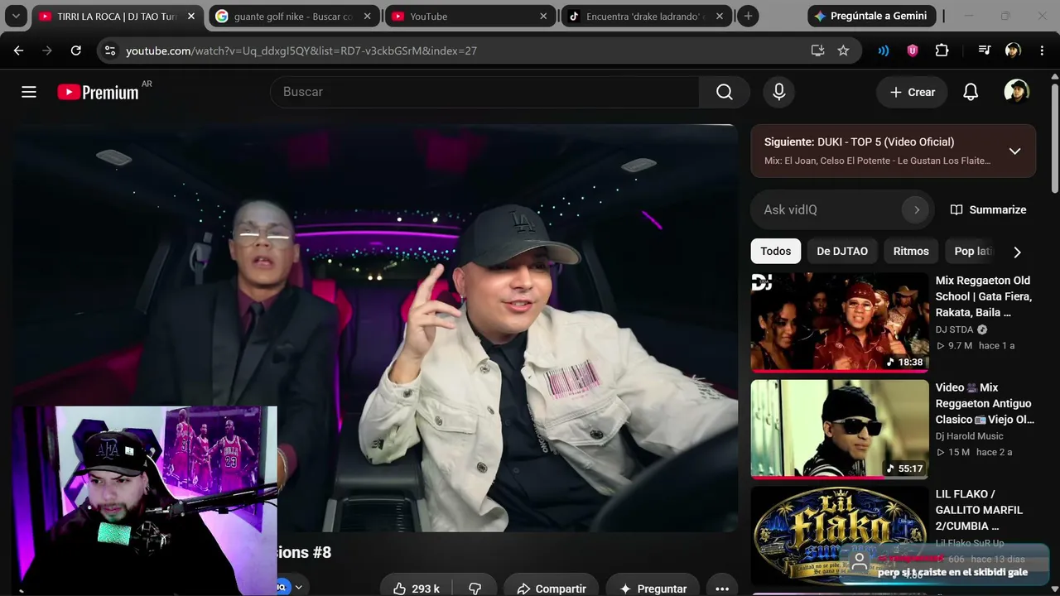Open Dj Harold Music channel name
Screen dimensions: 1060x596
970,436
